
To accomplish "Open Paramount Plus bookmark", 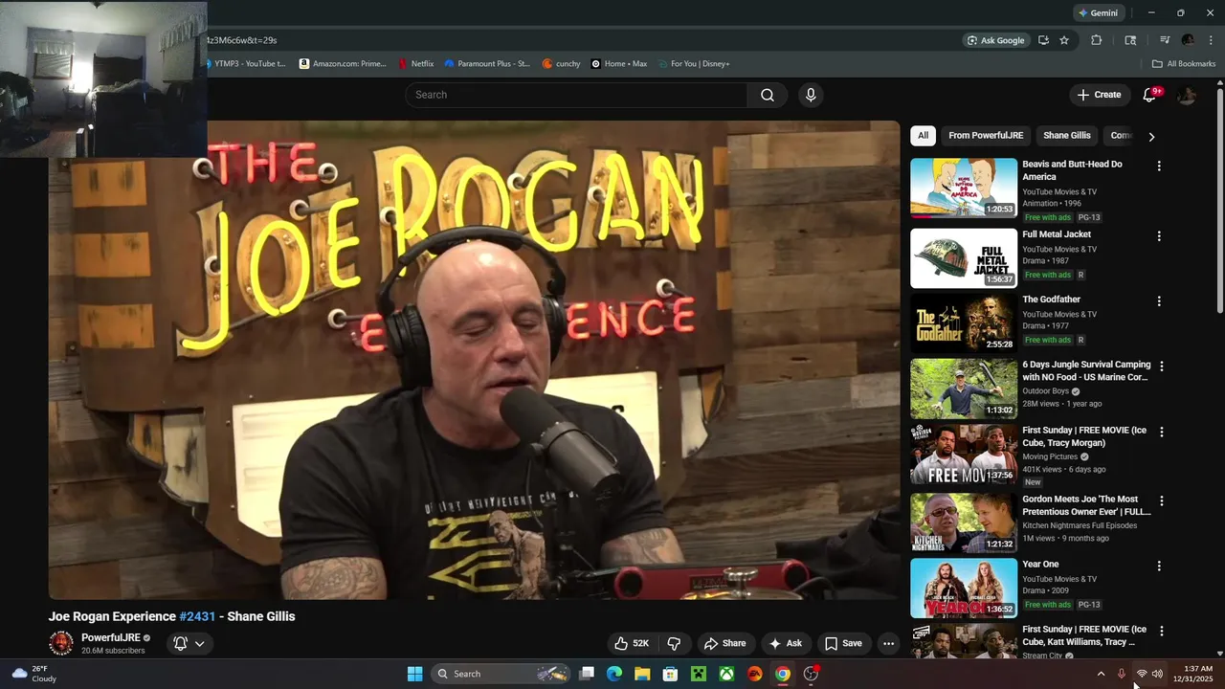I will coord(487,64).
